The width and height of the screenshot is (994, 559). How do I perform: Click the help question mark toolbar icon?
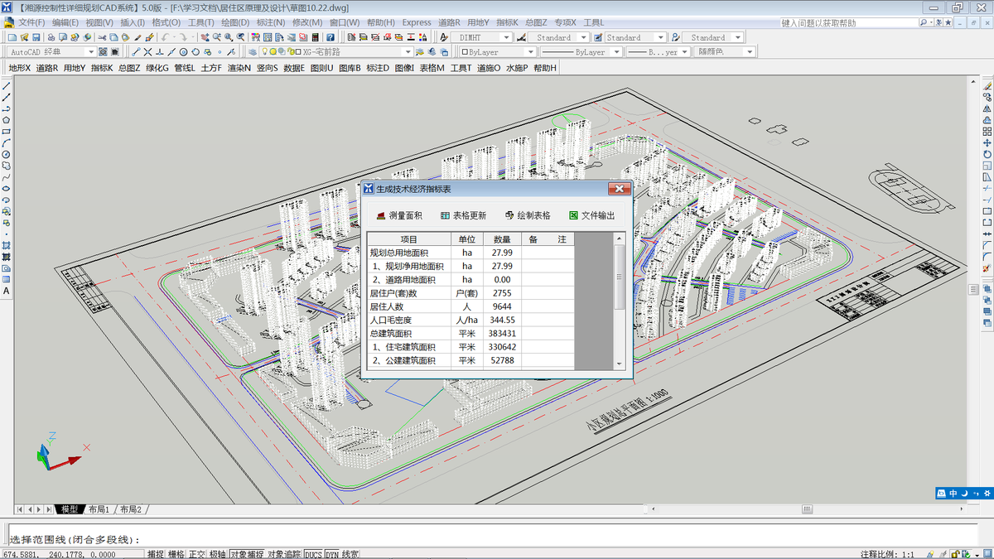click(331, 37)
